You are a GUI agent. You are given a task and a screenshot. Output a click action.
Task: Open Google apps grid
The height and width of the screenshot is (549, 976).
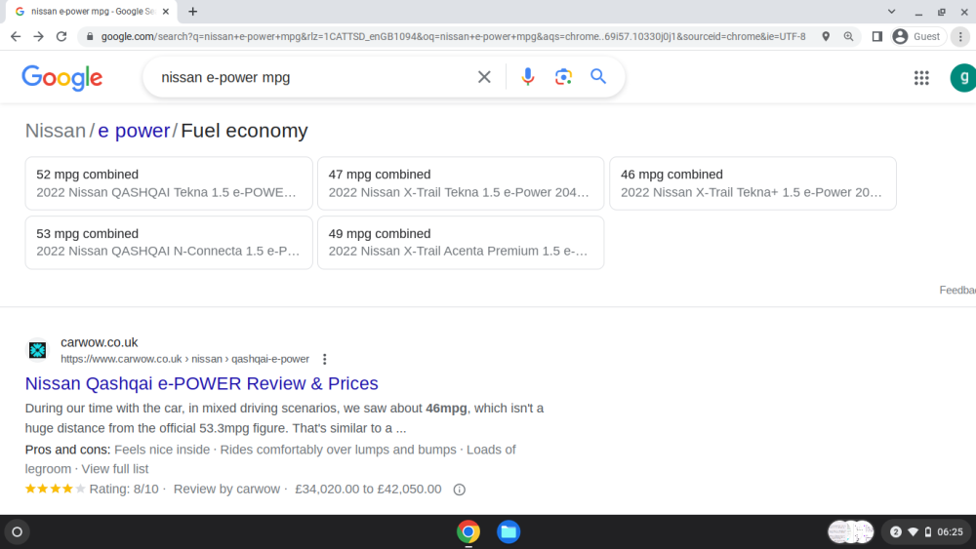click(921, 78)
